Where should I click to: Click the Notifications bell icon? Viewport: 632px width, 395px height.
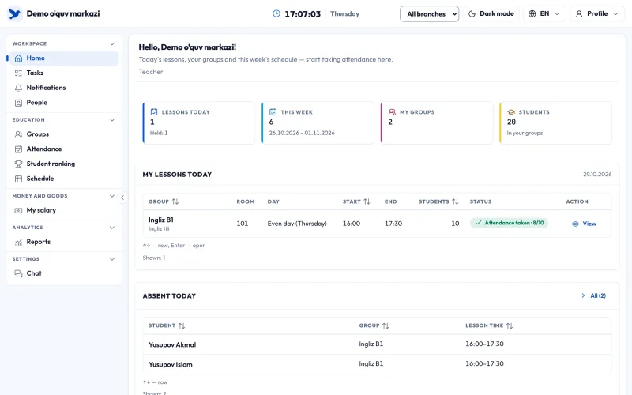click(18, 88)
